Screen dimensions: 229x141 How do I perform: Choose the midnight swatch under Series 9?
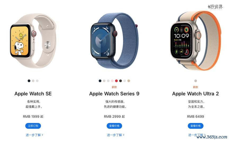click(100, 81)
